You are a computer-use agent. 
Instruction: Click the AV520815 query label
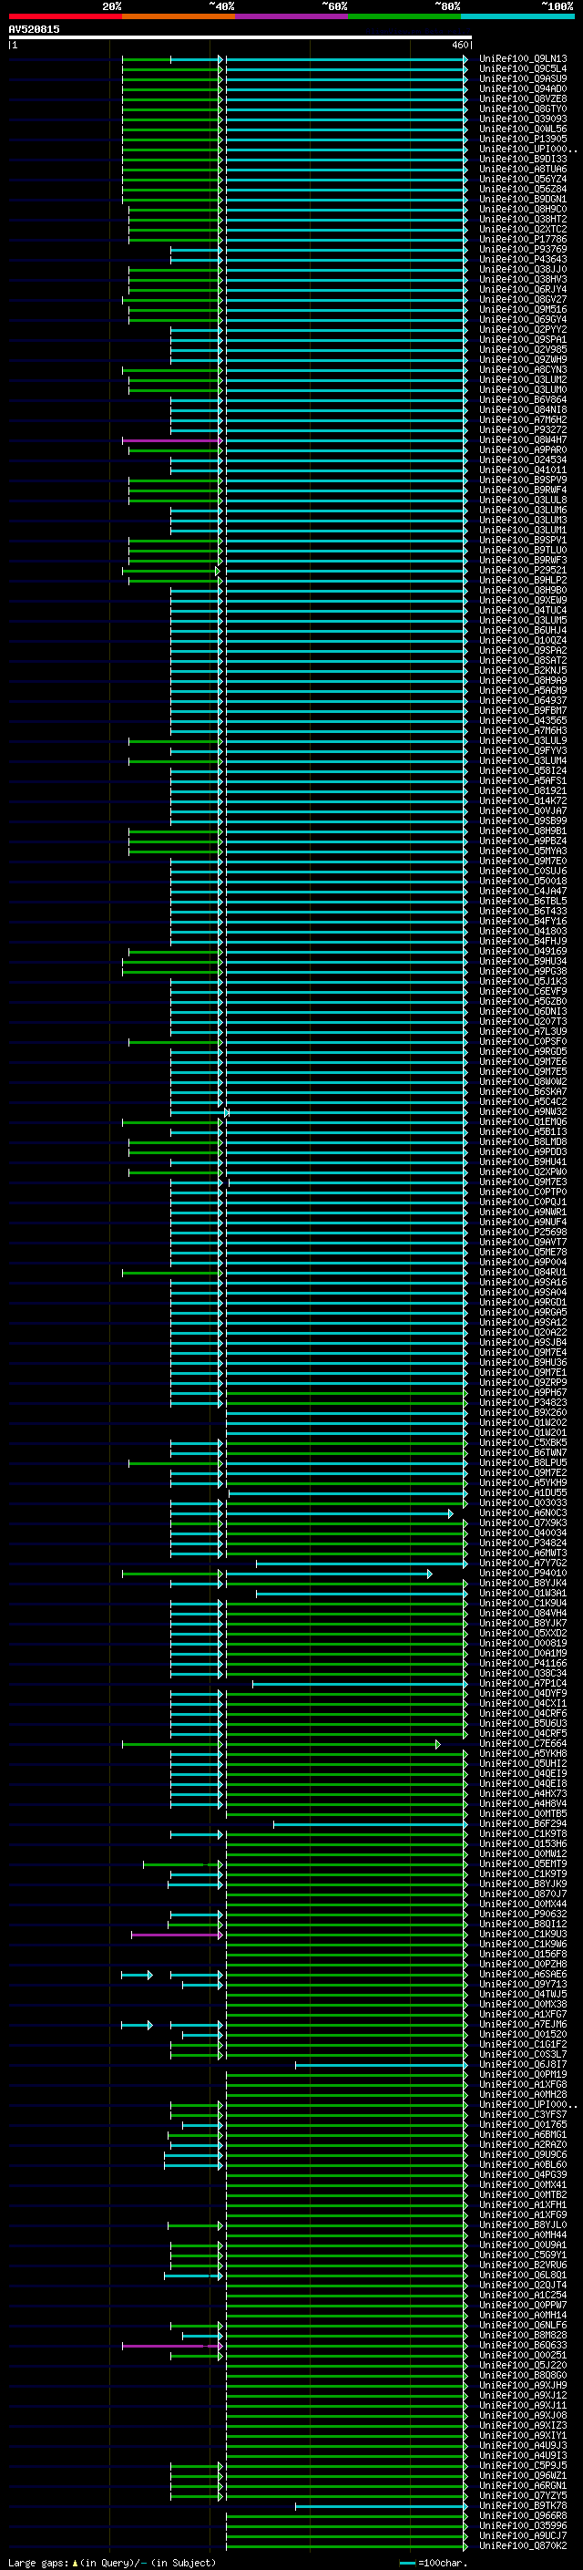[34, 30]
